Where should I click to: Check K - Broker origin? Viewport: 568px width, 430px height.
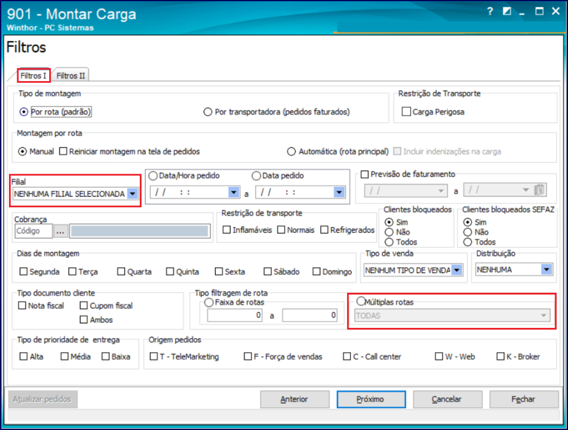pyautogui.click(x=500, y=357)
